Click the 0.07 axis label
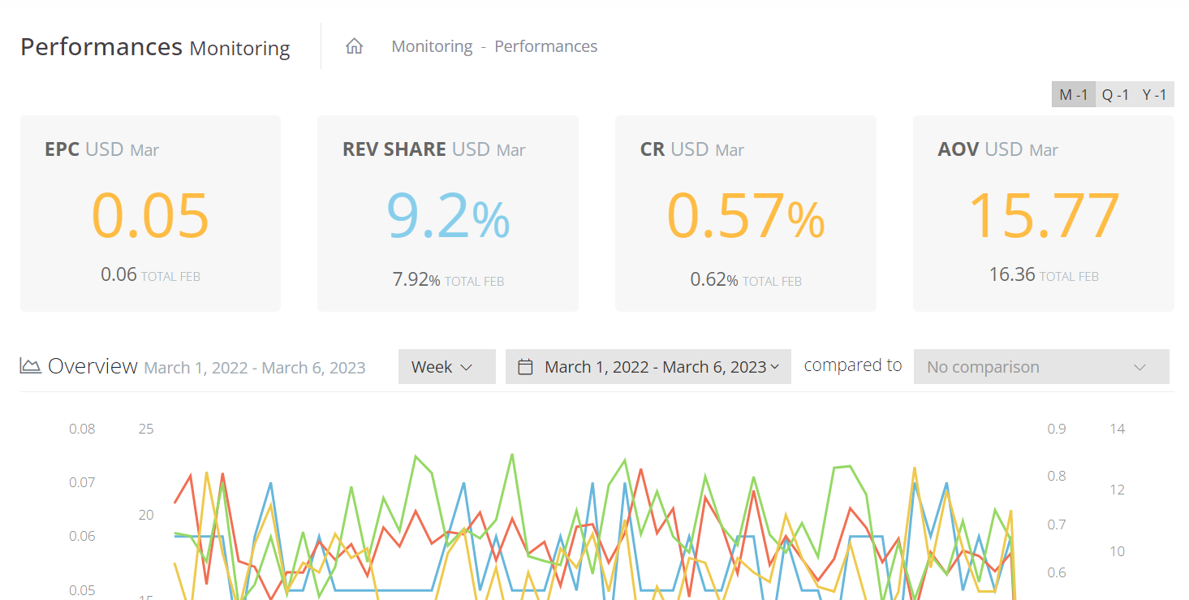Viewport: 1189px width, 600px height. pos(82,482)
